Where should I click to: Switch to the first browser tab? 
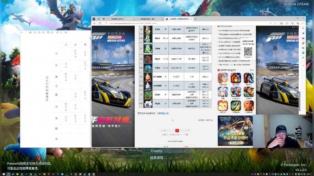point(121,19)
